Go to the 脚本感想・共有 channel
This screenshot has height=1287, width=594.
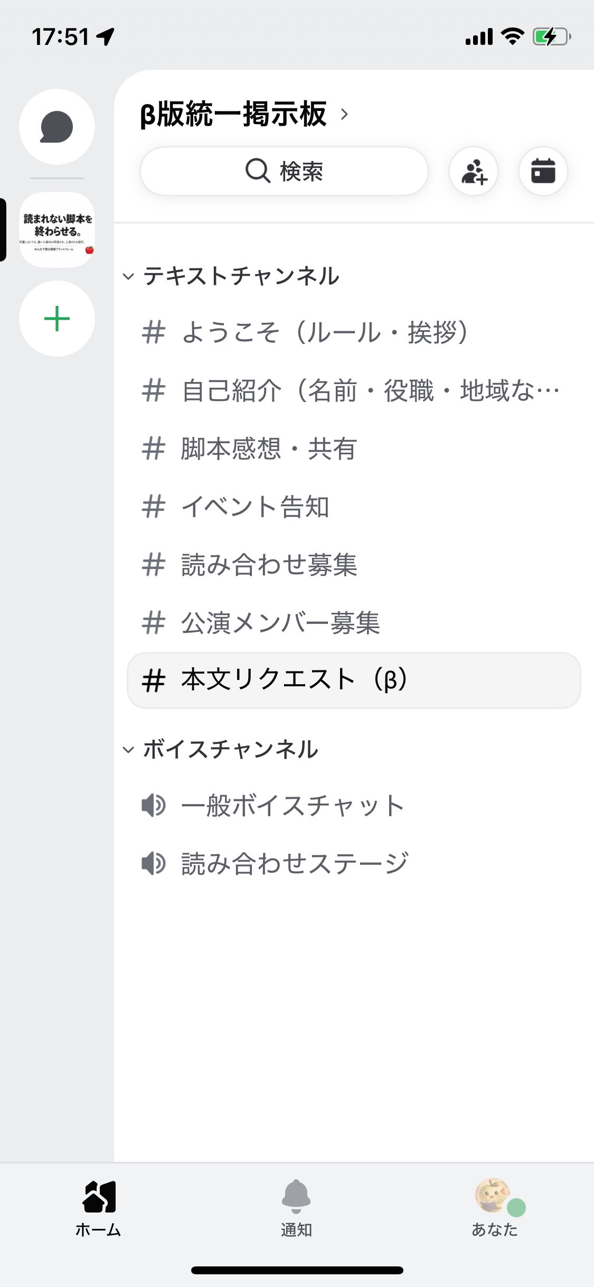(x=268, y=449)
